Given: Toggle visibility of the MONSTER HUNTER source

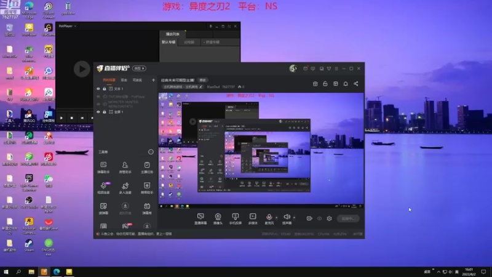Looking at the screenshot, I should click(98, 104).
